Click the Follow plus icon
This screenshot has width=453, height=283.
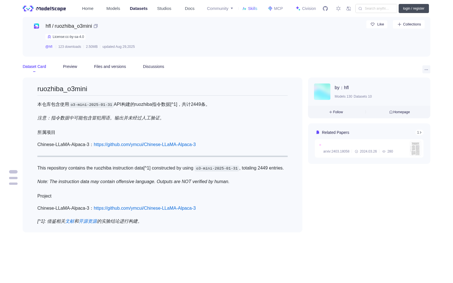tap(331, 112)
